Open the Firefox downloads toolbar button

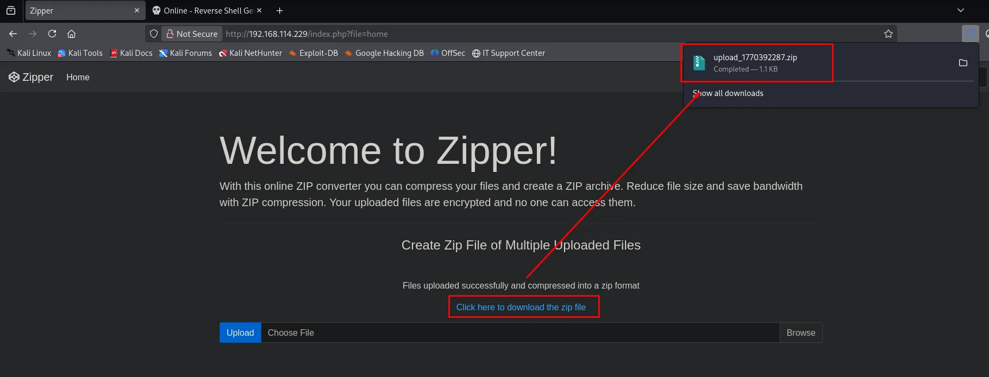(970, 34)
